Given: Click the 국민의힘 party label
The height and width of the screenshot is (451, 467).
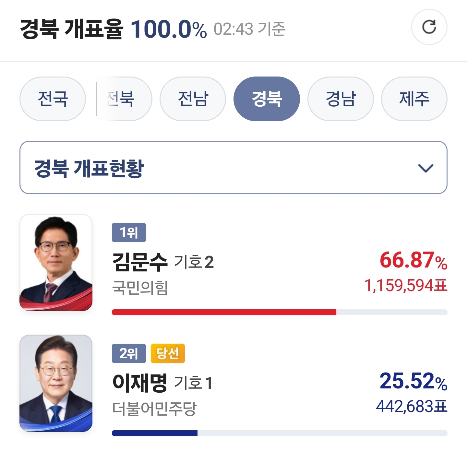Looking at the screenshot, I should click(140, 288).
